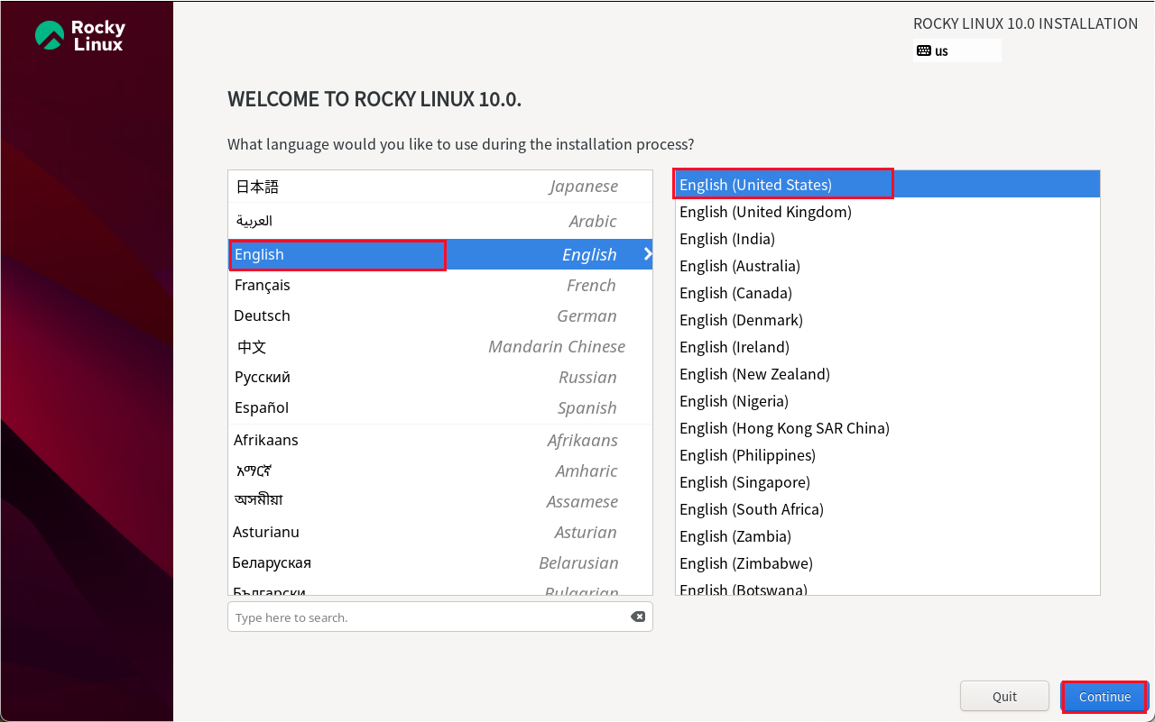Select Mandarin Chinese language row
Viewport: 1155px width, 722px height.
coord(439,346)
